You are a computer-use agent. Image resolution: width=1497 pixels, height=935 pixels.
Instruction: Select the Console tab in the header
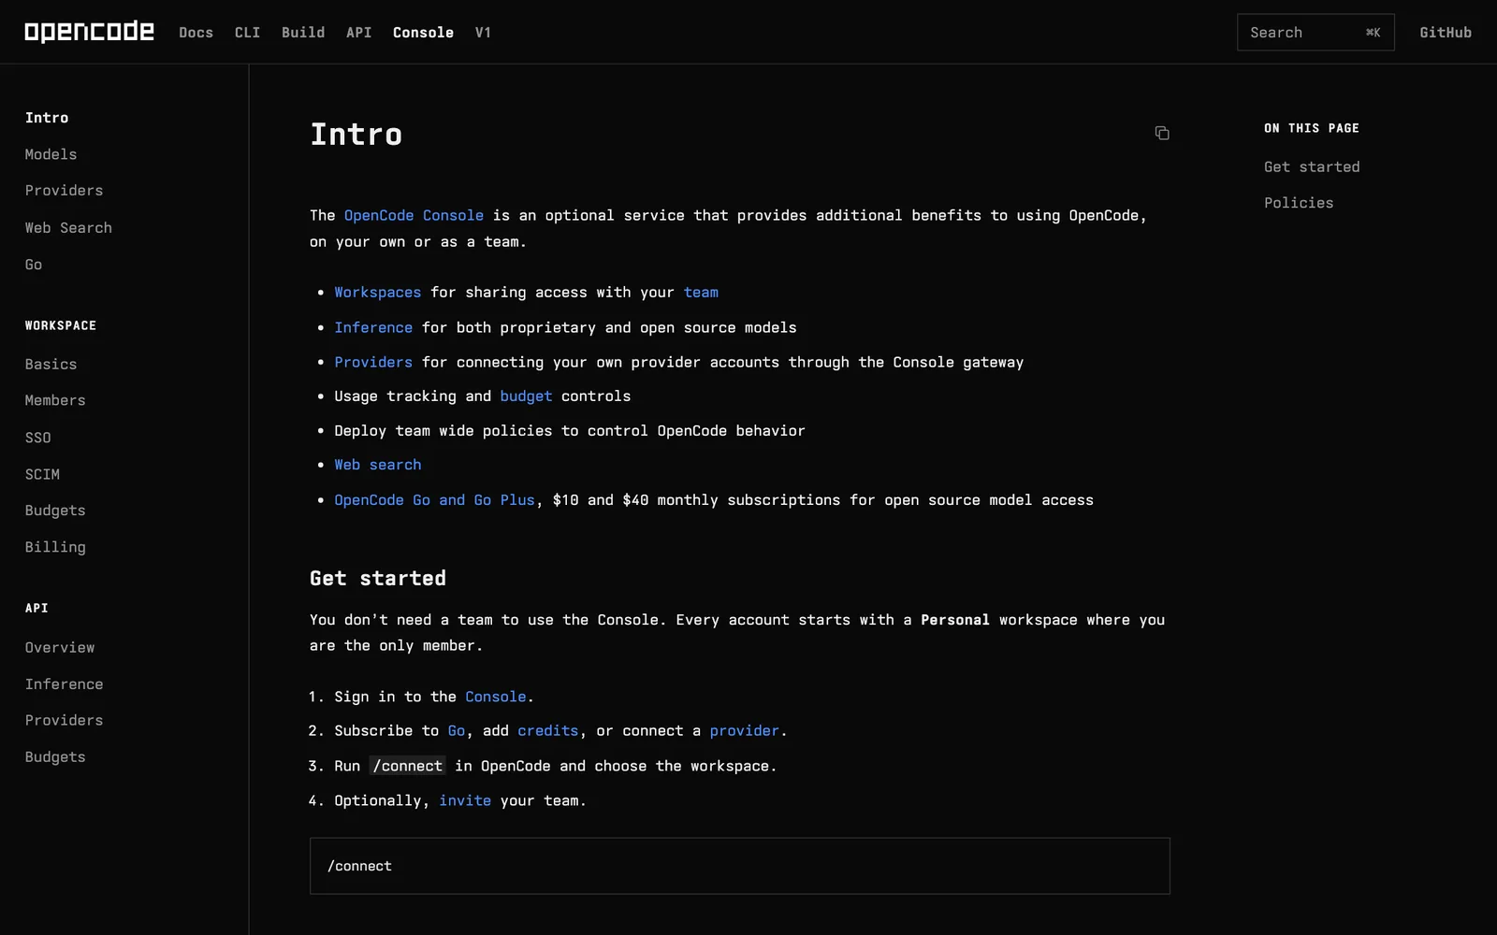click(423, 32)
